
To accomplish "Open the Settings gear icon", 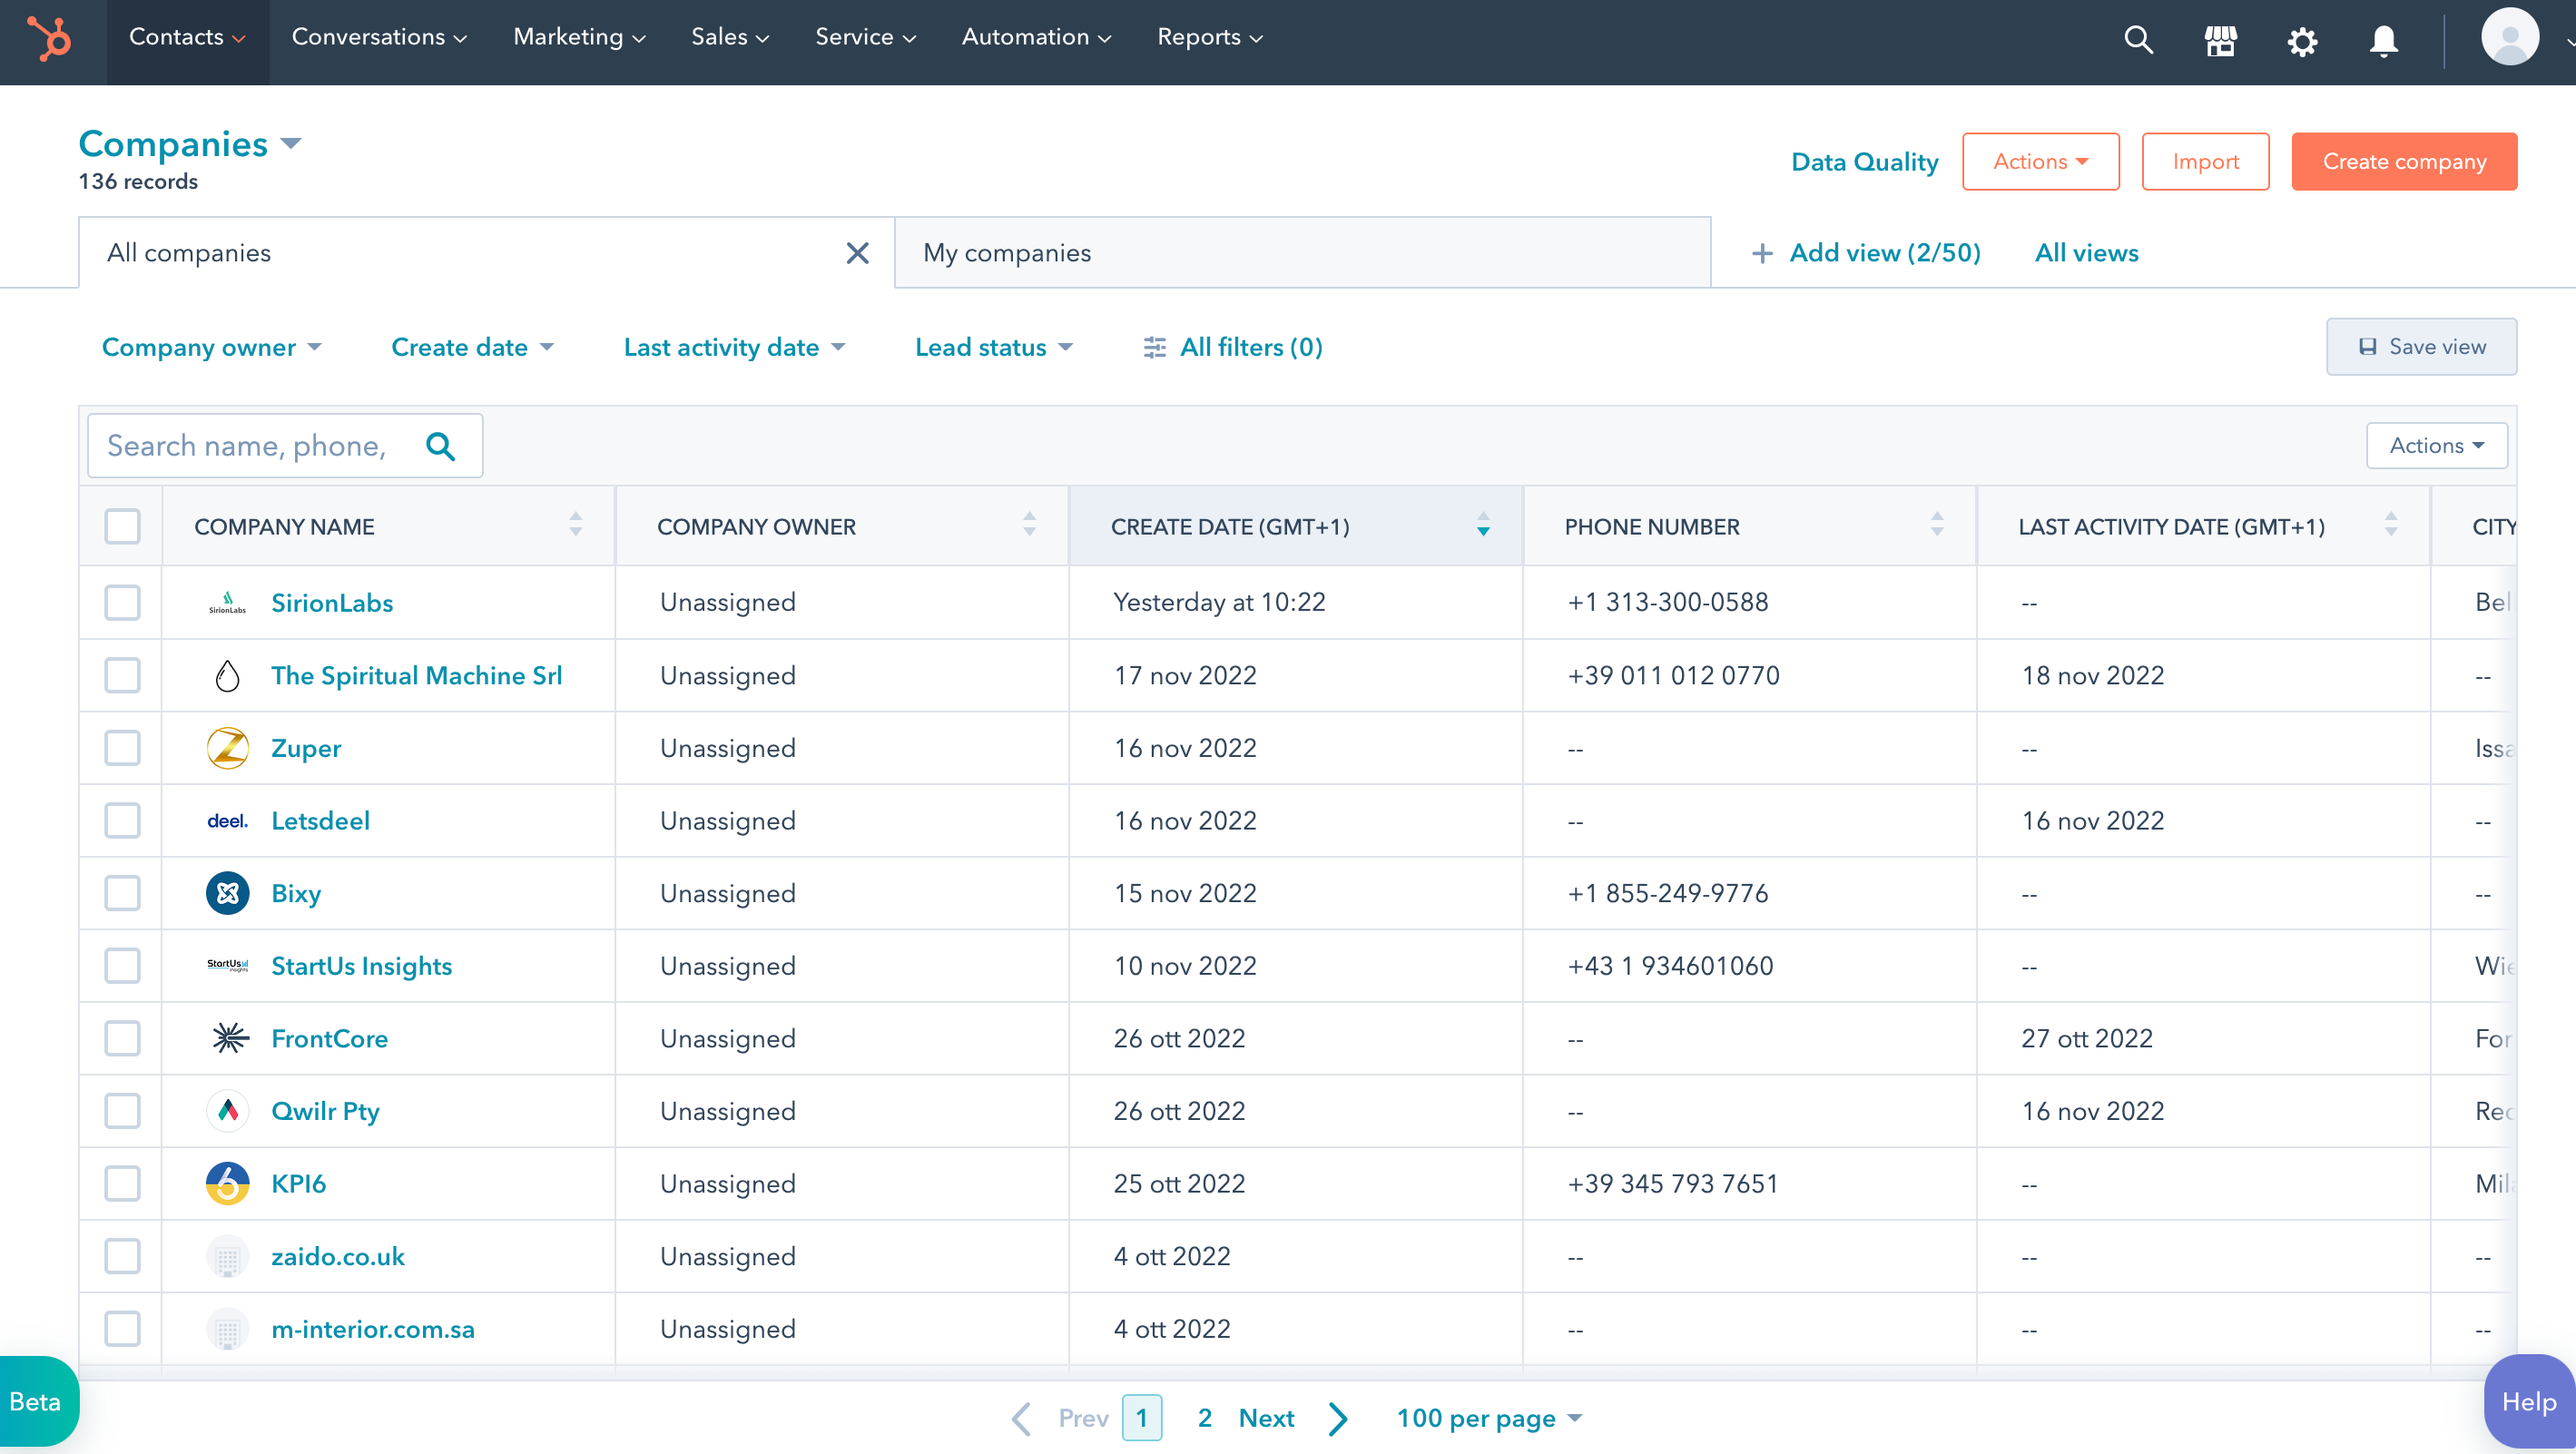I will [2302, 41].
